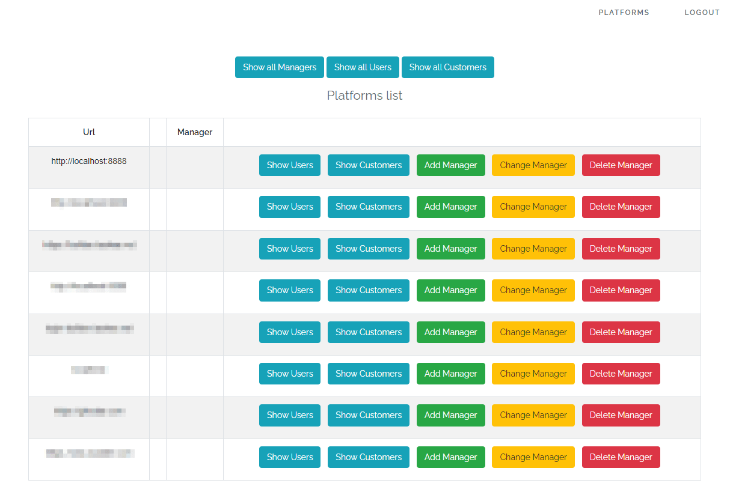Click the Show all Users button

point(363,67)
